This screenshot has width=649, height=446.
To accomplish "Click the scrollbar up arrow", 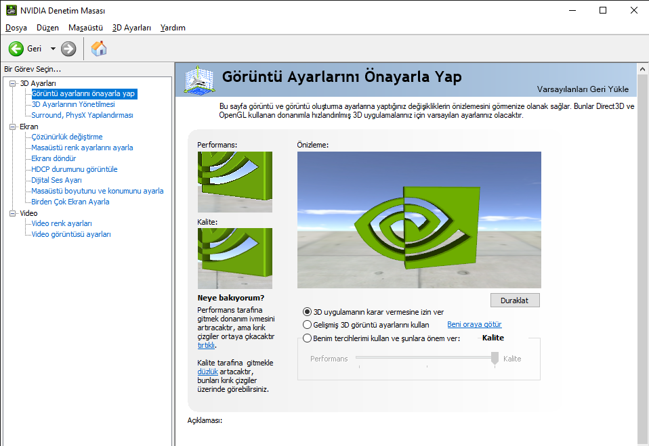I will 642,69.
